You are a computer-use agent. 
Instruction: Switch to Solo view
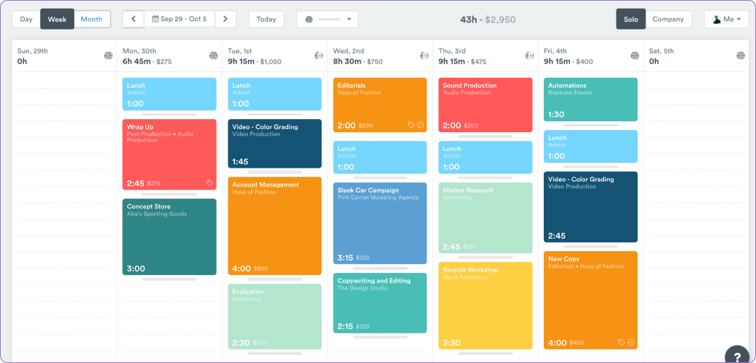coord(630,19)
